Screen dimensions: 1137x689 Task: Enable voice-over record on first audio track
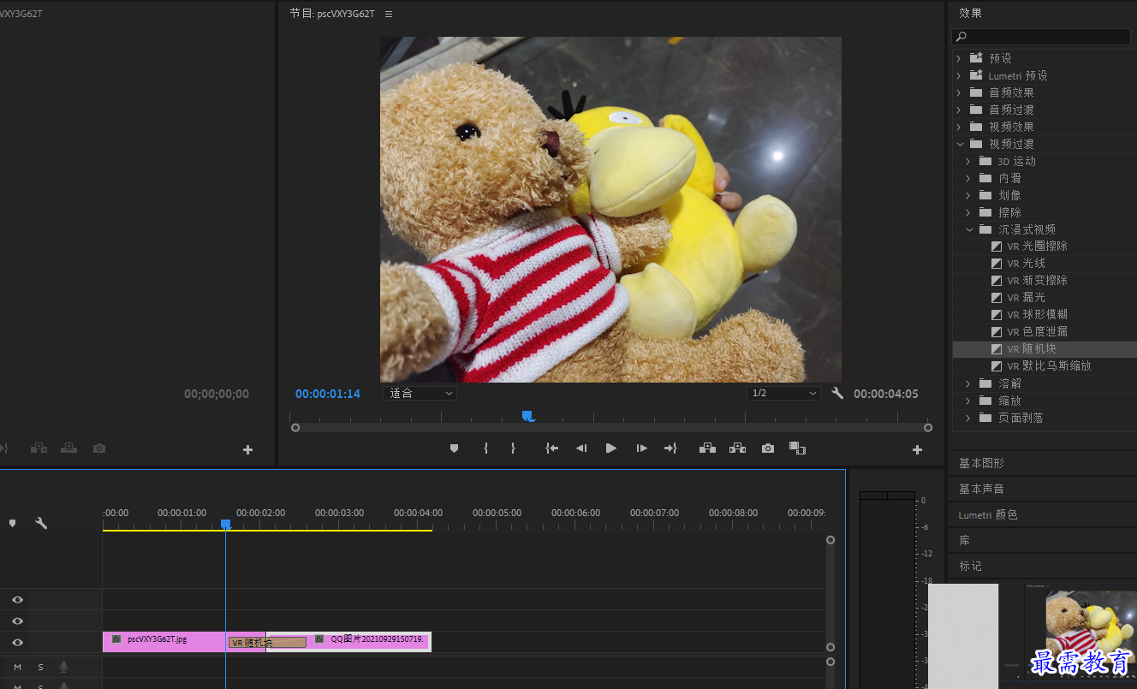click(63, 667)
